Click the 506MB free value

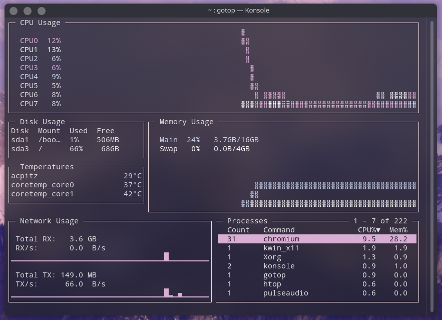[108, 140]
